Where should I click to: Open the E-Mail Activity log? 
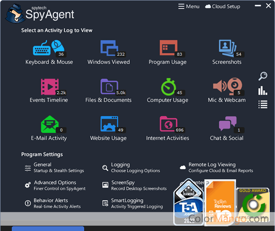pos(49,128)
